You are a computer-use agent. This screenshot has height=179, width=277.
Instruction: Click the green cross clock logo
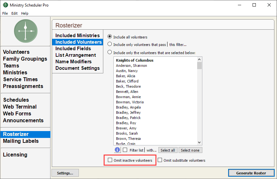26,31
